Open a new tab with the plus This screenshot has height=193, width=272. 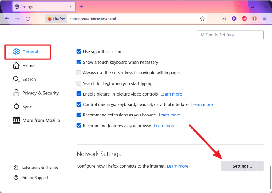81,7
